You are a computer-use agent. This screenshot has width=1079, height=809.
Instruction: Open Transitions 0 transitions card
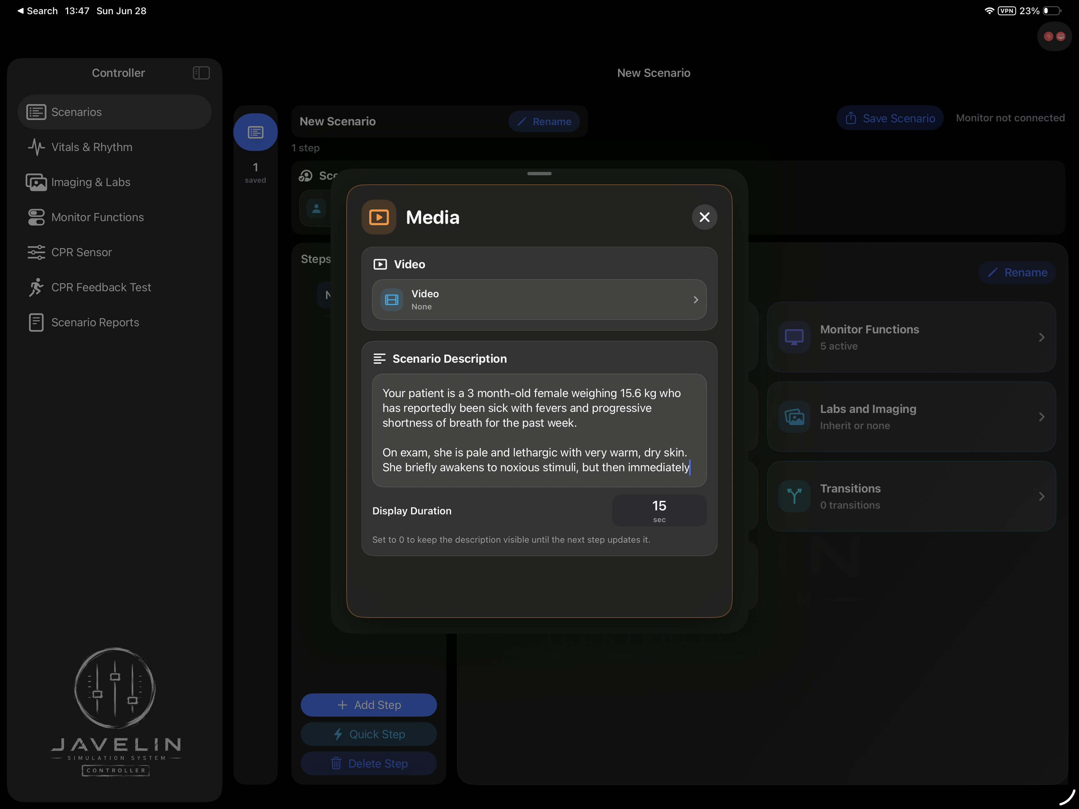click(x=911, y=496)
